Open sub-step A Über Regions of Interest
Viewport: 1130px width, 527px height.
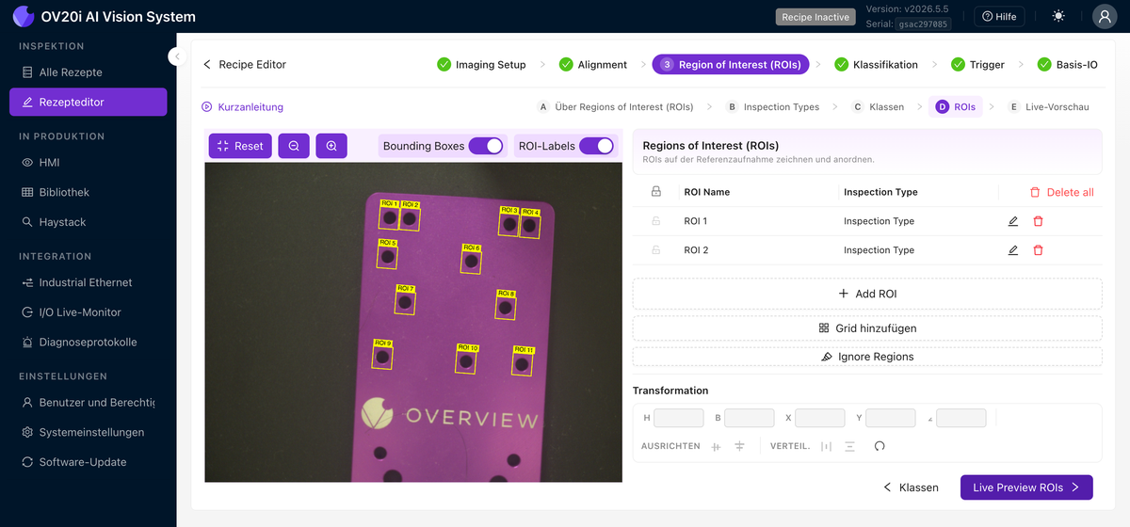(615, 107)
